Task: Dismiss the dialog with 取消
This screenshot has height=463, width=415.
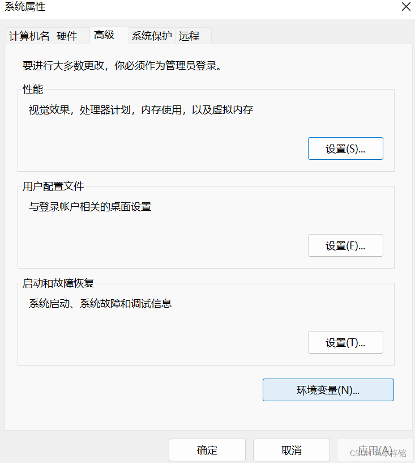Action: coord(291,449)
